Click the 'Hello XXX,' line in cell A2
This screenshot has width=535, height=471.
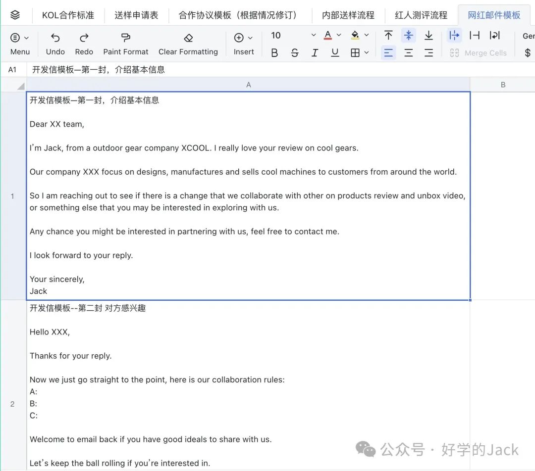[x=50, y=332]
